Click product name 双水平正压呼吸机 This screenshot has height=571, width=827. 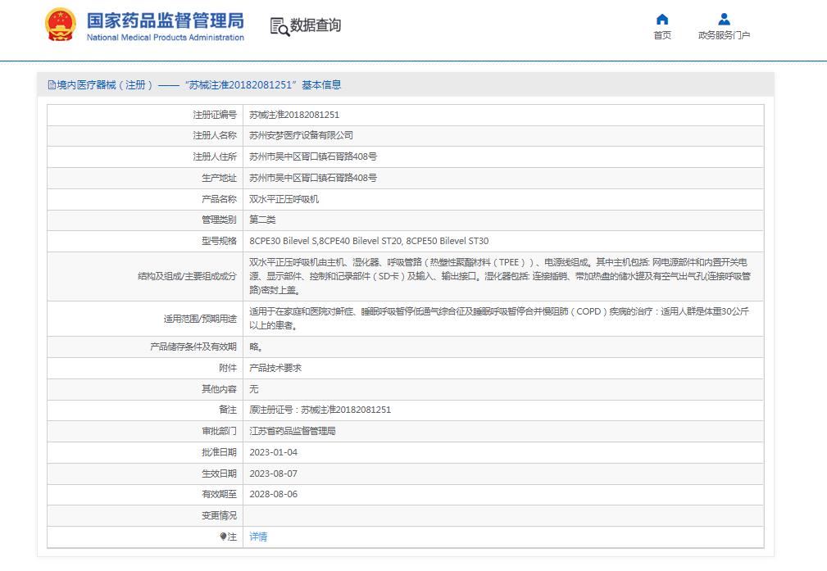tap(284, 199)
